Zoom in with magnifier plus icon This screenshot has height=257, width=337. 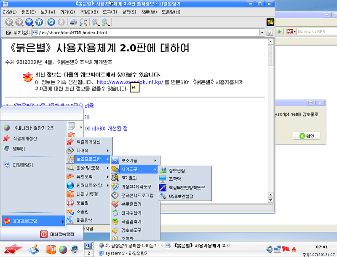[x=96, y=22]
